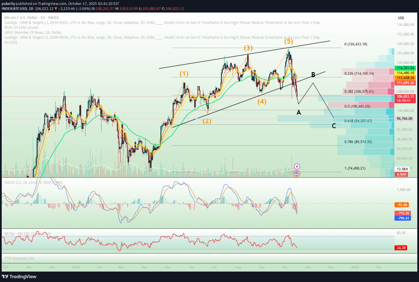Click the TTM Squeeze indicator label
This screenshot has height=282, width=419.
pyautogui.click(x=19, y=258)
